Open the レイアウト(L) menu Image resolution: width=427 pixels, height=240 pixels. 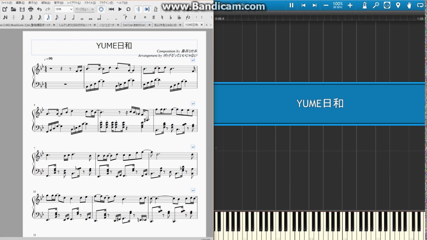74,3
